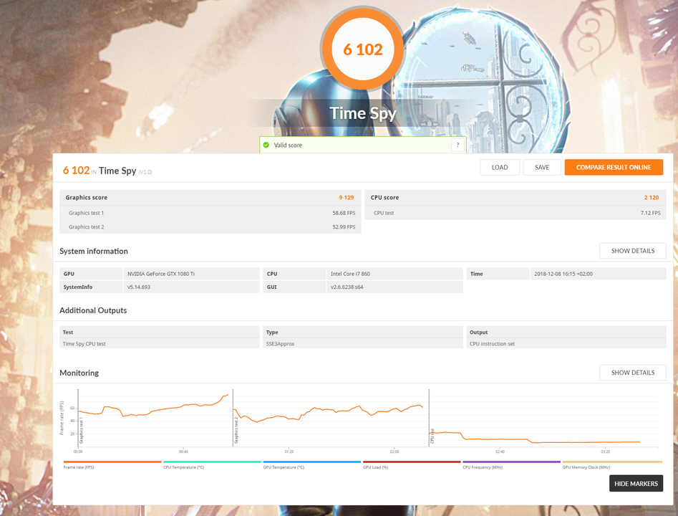Click the Graphics test 1 chart marker

81,431
